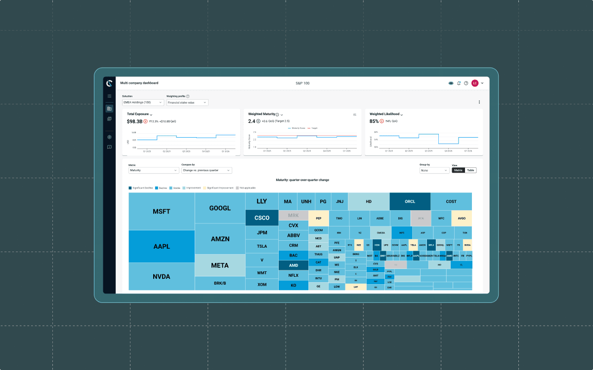Viewport: 593px width, 370px height.
Task: Switch to the Table view
Action: (470, 170)
